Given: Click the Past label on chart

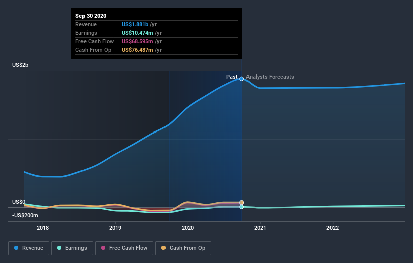Looking at the screenshot, I should [x=232, y=77].
